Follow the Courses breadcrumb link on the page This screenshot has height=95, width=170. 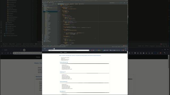point(63,55)
